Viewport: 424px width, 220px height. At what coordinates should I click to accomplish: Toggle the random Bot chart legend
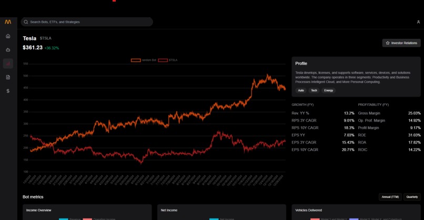coord(144,60)
